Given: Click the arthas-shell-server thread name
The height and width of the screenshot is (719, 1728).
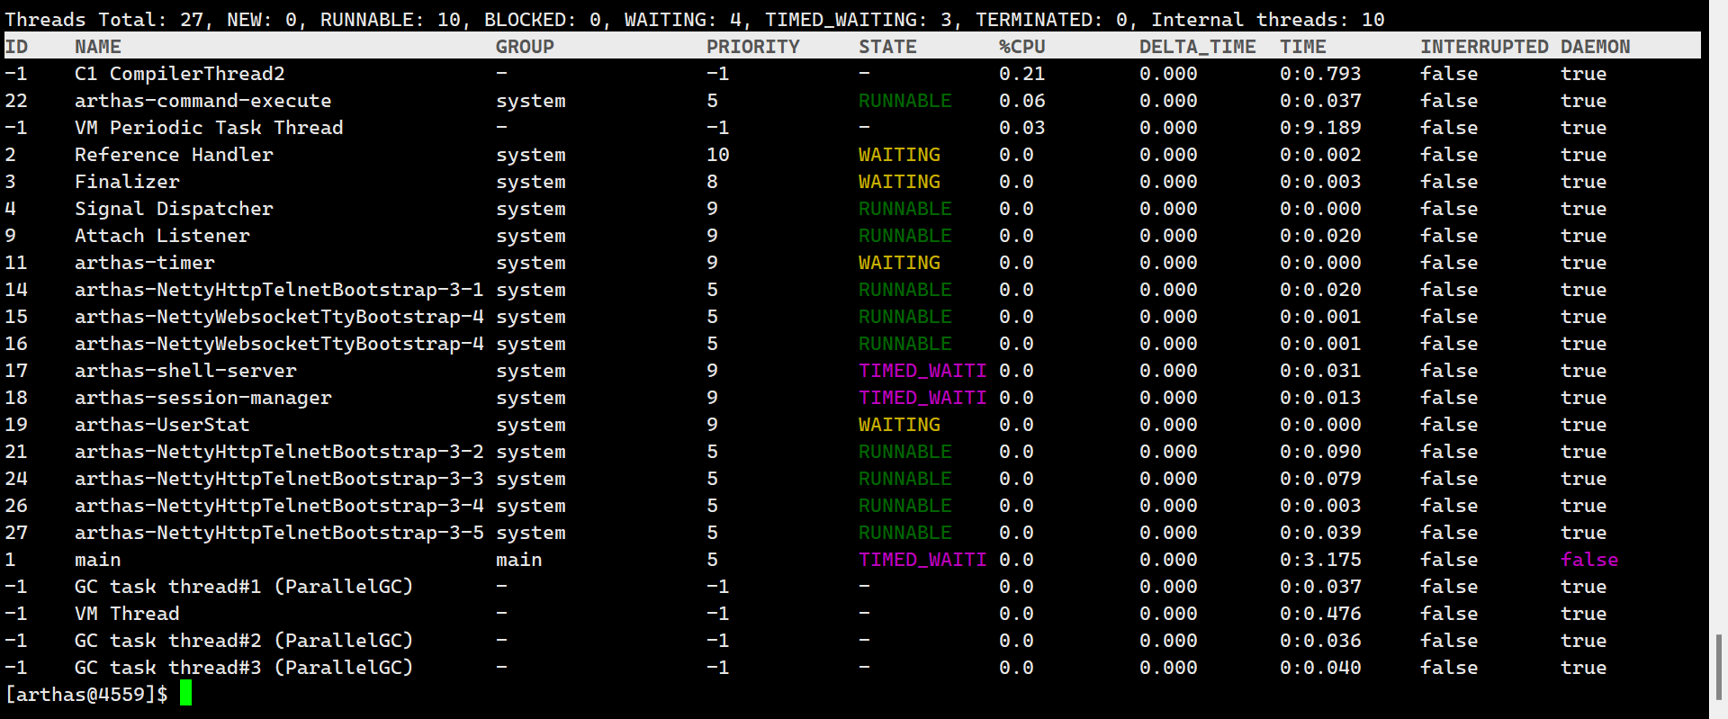Looking at the screenshot, I should 185,371.
